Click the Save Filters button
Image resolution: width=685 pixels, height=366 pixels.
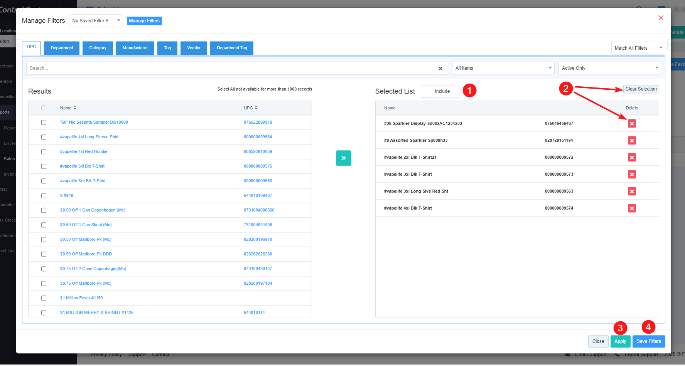(648, 341)
